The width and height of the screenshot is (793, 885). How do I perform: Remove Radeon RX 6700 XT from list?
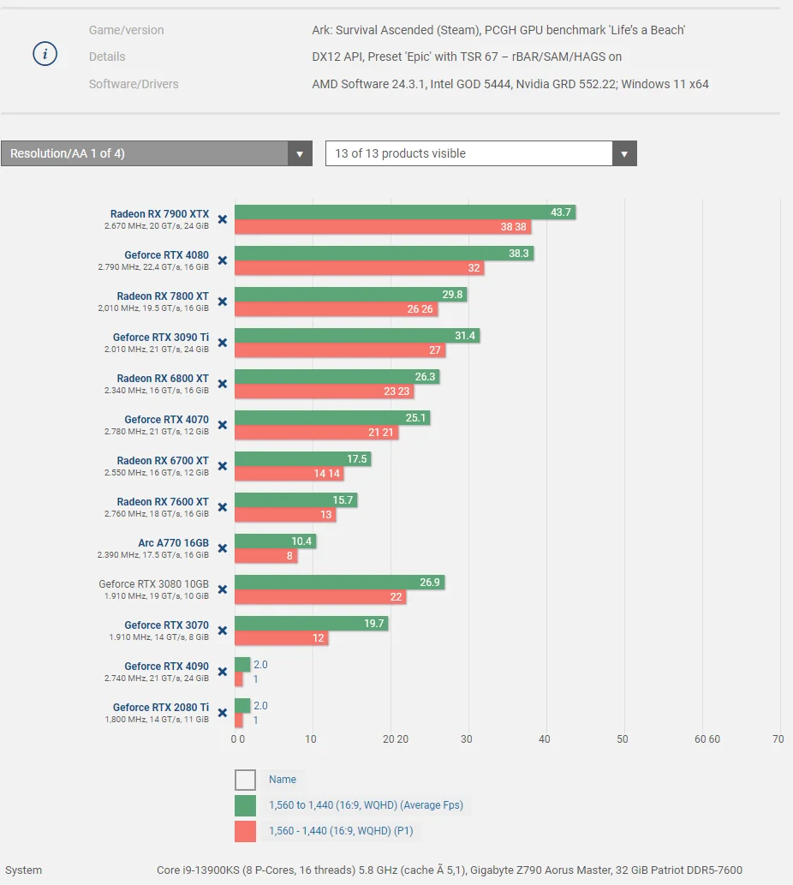tap(223, 466)
